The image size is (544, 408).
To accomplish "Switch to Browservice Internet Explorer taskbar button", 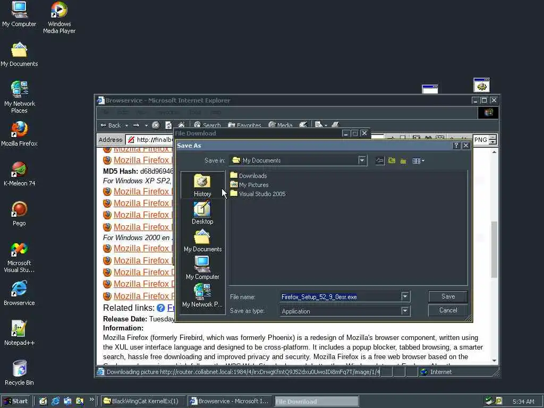I will click(230, 401).
